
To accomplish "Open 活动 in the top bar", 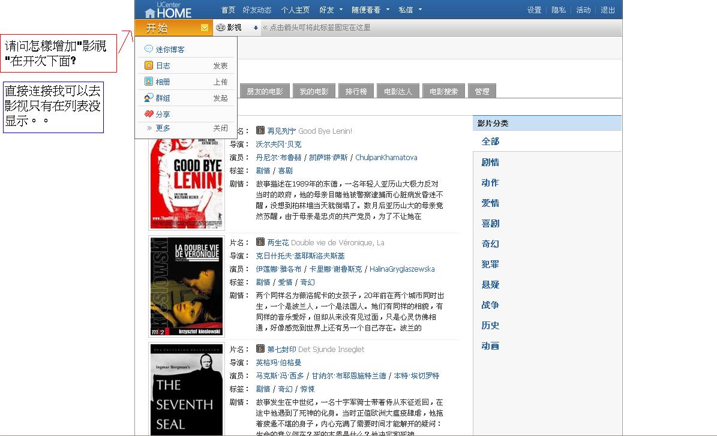I will (583, 10).
